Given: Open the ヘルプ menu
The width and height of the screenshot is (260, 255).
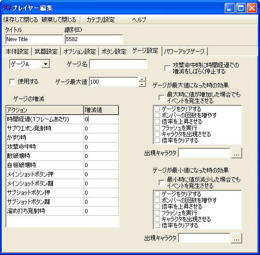Looking at the screenshot, I should 139,20.
